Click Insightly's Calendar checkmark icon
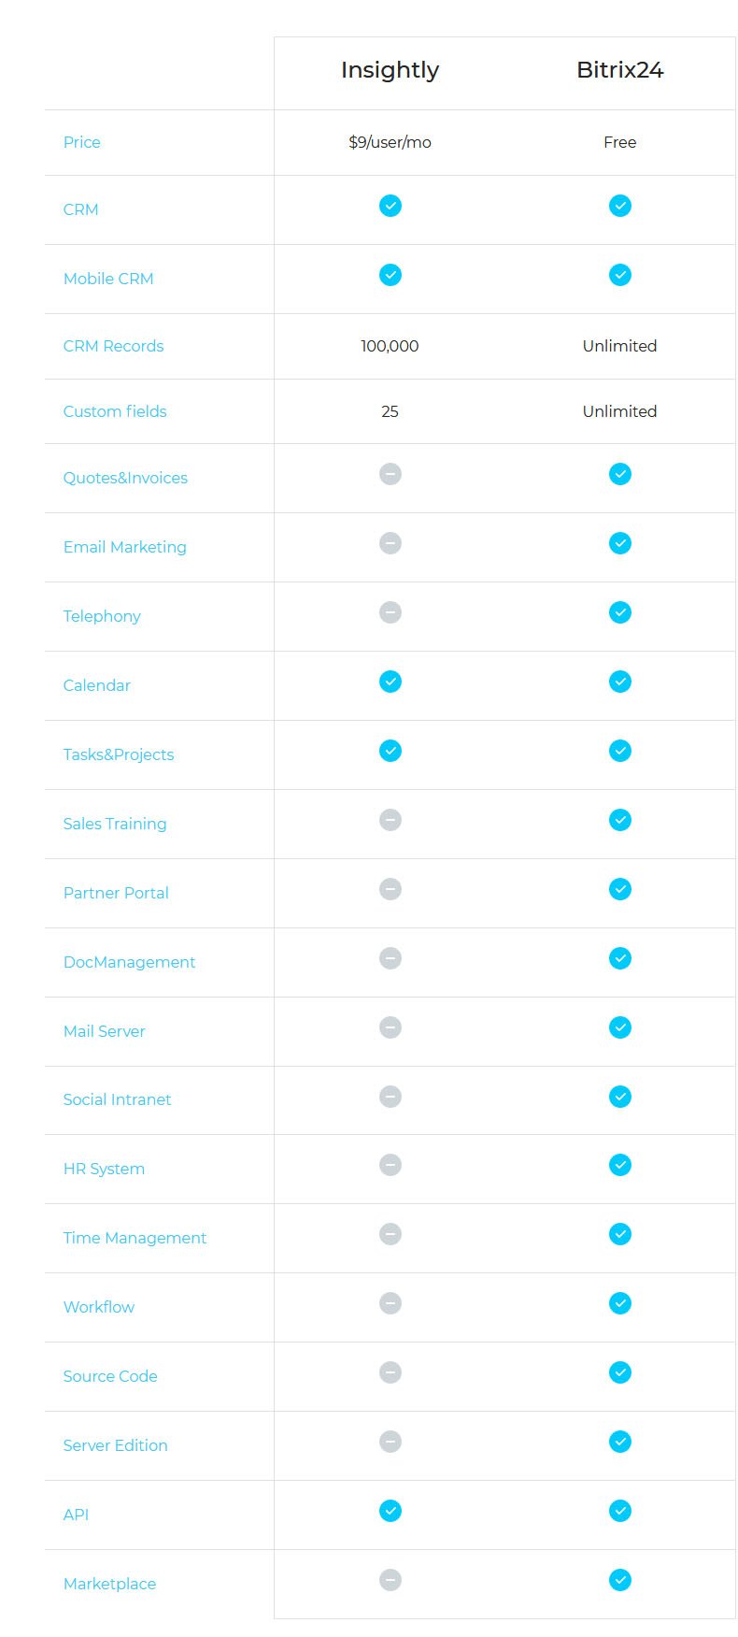The height and width of the screenshot is (1637, 738). tap(390, 682)
